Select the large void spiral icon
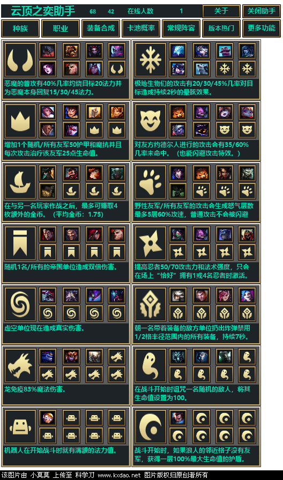 (20, 305)
